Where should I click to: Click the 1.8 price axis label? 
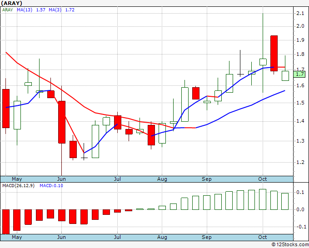tap(300, 54)
